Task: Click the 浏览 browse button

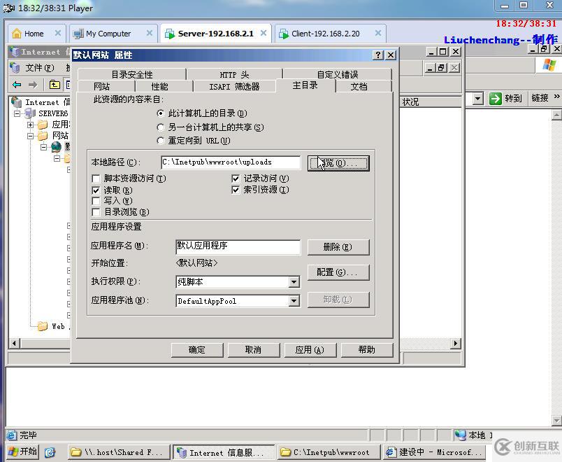Action: [x=338, y=163]
